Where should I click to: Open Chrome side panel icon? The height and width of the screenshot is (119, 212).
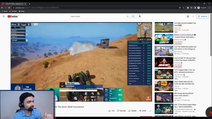pos(195,8)
